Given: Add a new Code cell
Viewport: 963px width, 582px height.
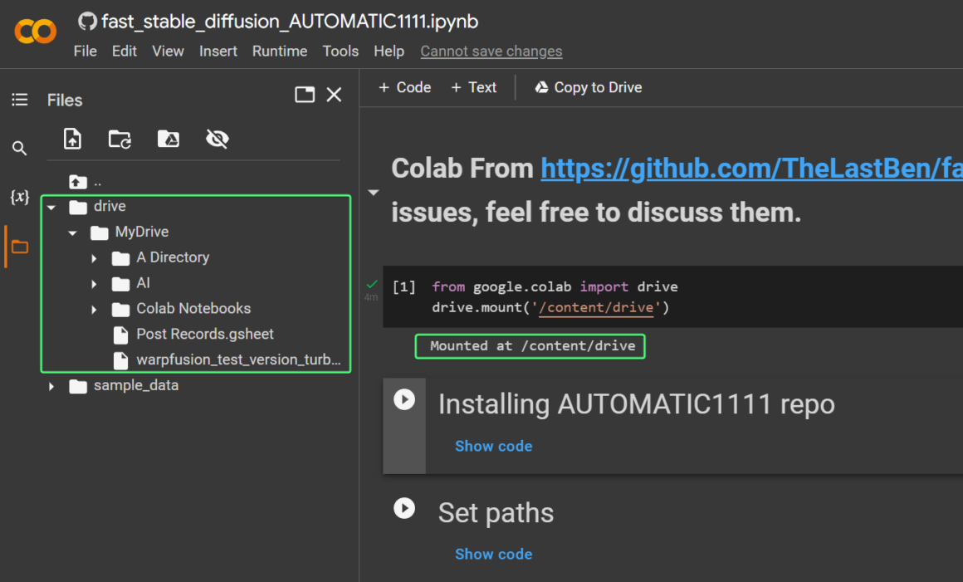Looking at the screenshot, I should tap(405, 87).
